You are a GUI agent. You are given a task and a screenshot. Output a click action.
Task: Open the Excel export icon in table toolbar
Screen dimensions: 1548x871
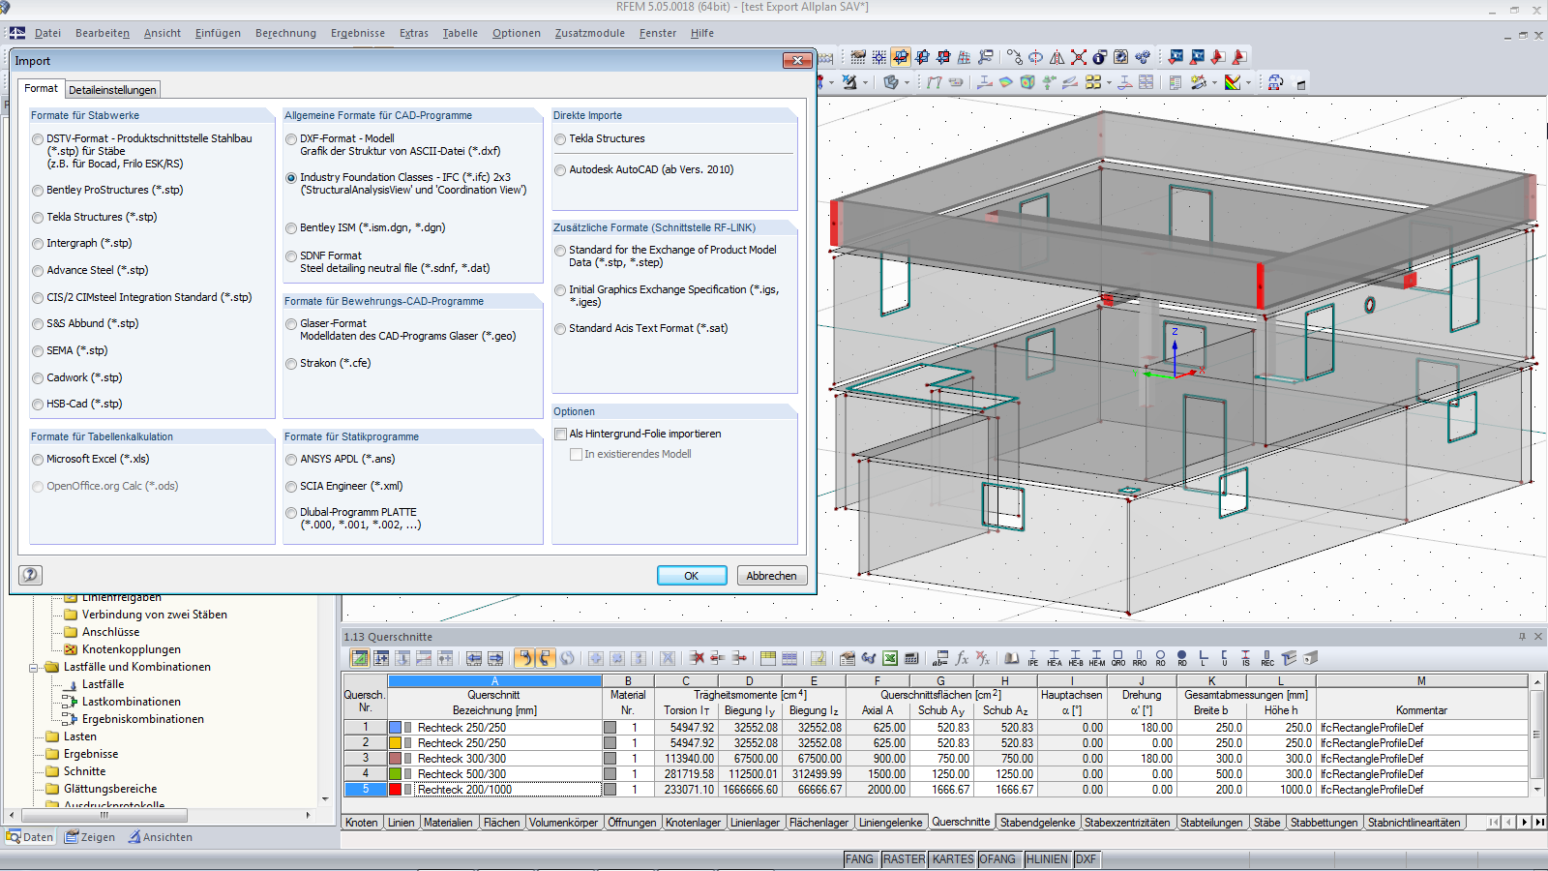click(889, 659)
